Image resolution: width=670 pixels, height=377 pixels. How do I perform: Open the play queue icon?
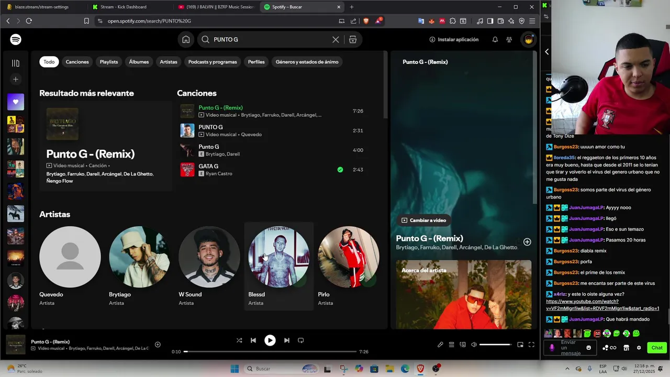[451, 345]
